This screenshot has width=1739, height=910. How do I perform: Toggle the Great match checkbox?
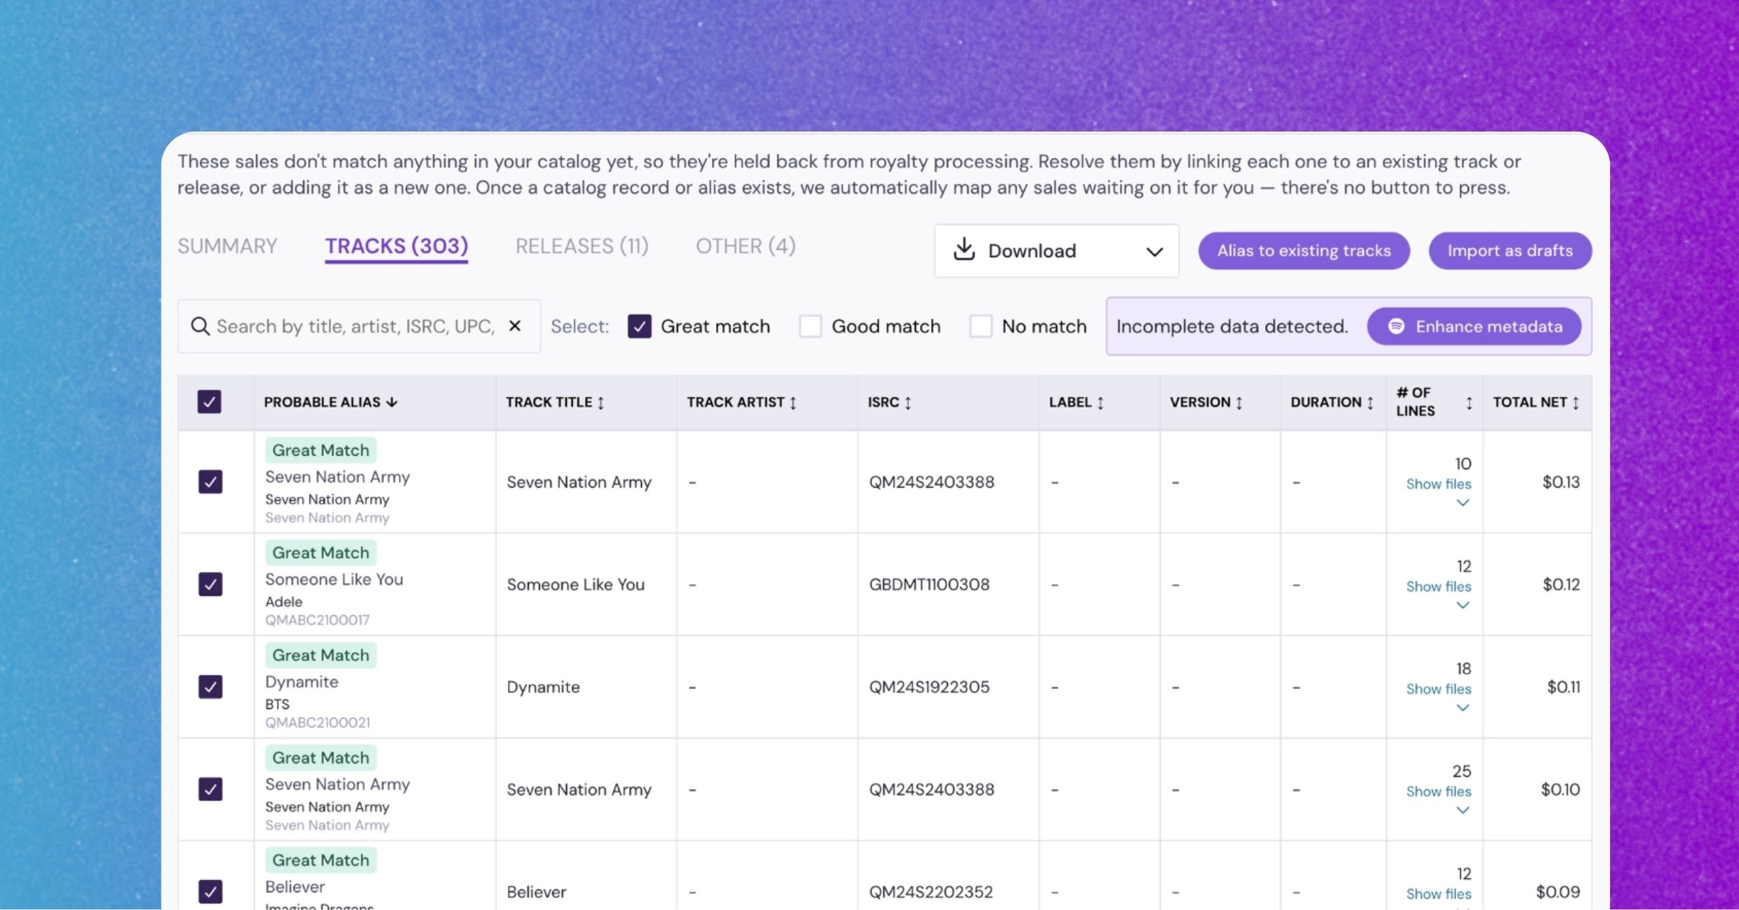tap(639, 327)
